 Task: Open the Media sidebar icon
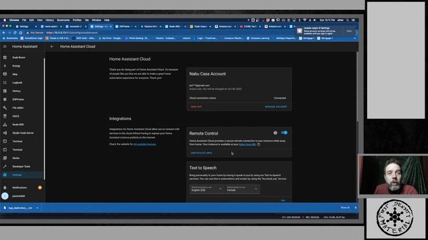point(5,158)
